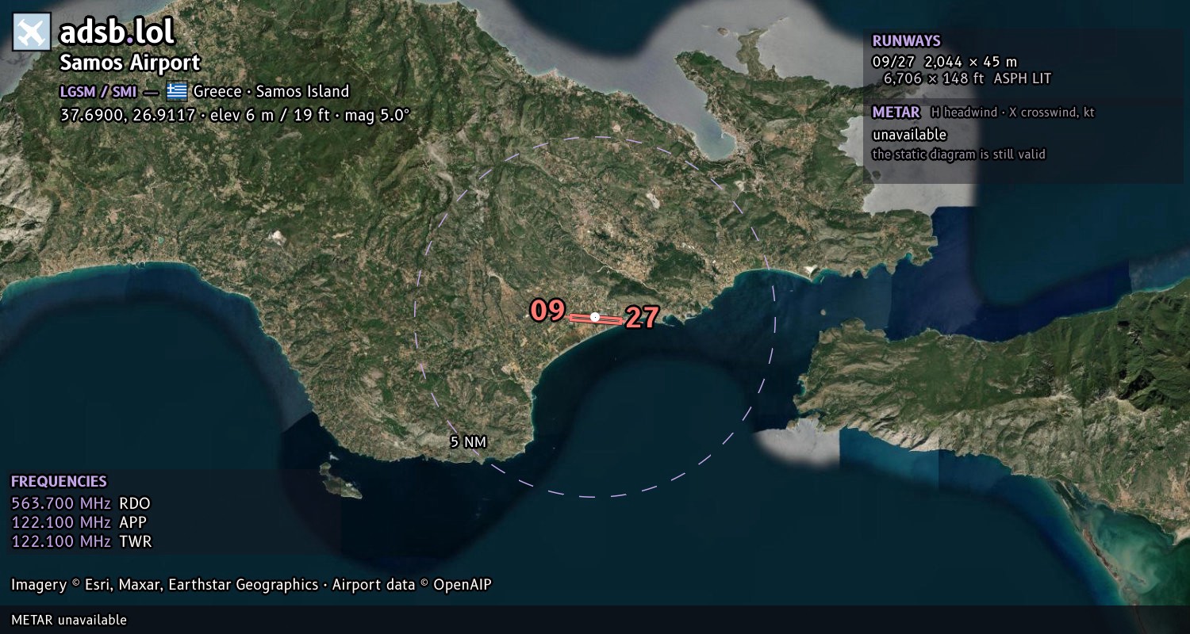This screenshot has height=634, width=1190.
Task: Click the METAR 'unavailable' status
Action: click(x=909, y=135)
